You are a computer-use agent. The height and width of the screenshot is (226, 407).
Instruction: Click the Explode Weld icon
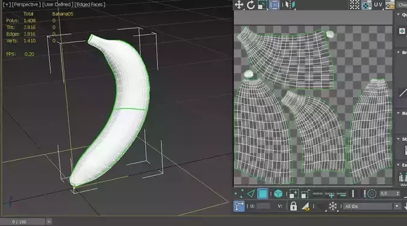tap(403, 179)
